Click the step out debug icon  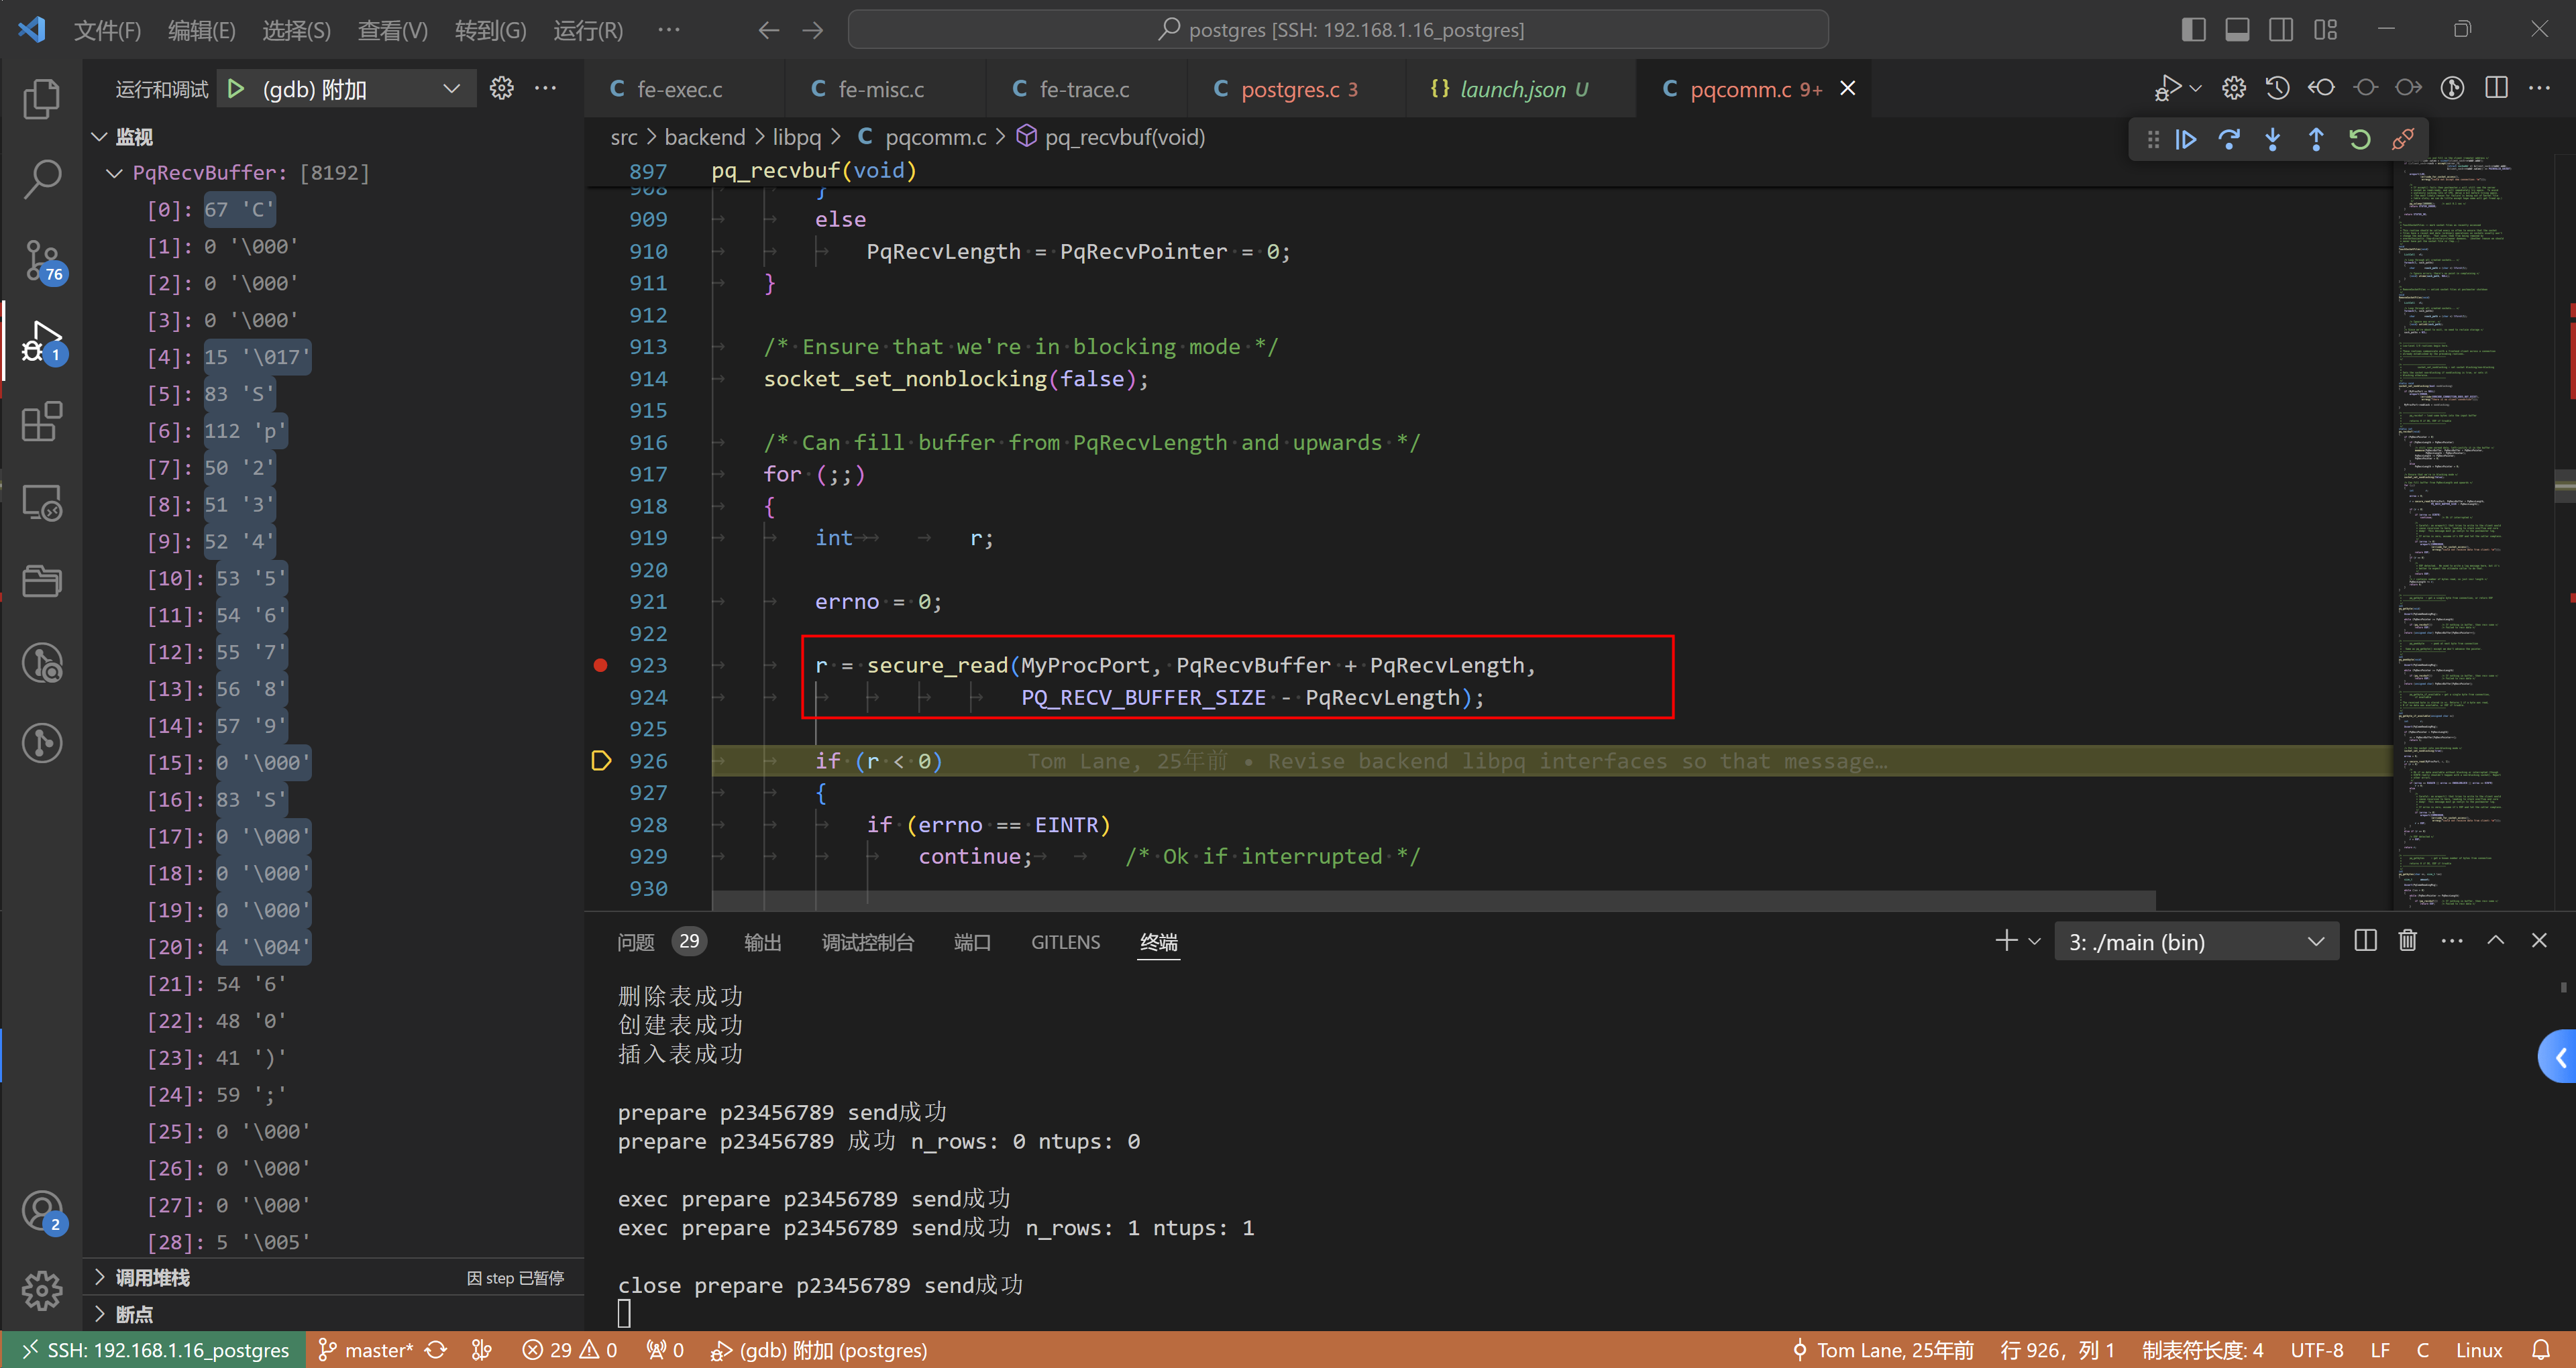(x=2315, y=139)
